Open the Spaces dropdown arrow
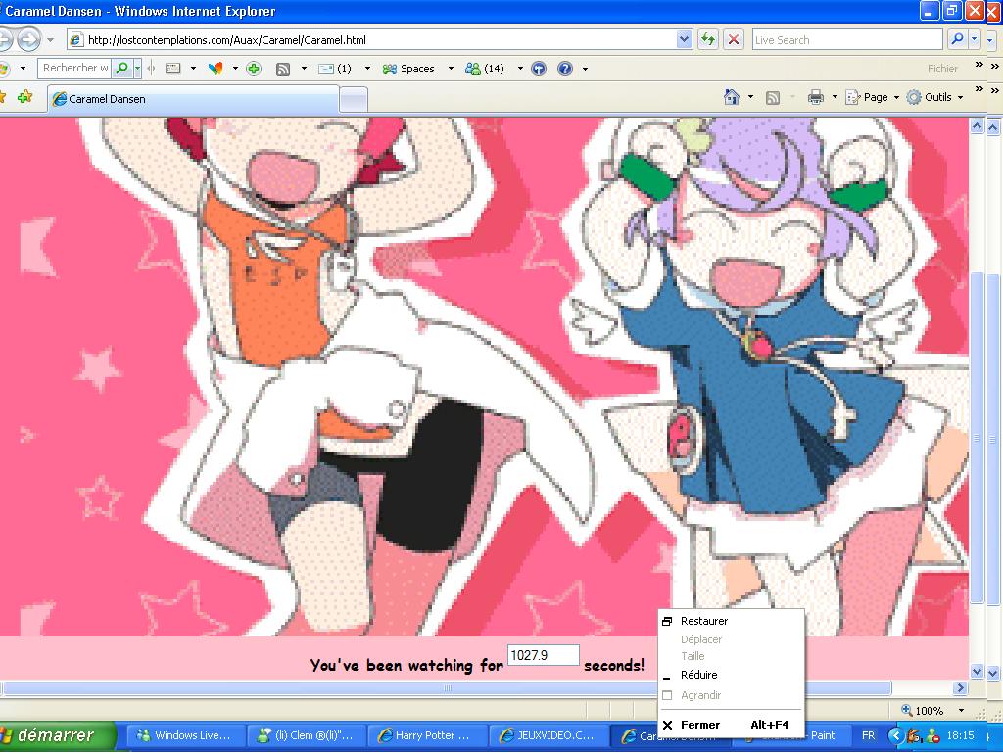 (x=451, y=69)
